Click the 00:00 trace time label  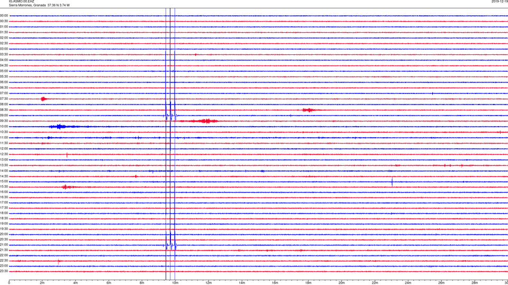coord(4,15)
